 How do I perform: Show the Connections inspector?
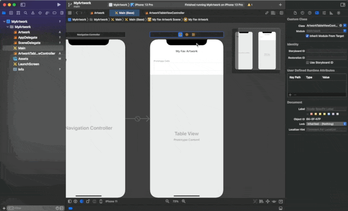tap(339, 13)
